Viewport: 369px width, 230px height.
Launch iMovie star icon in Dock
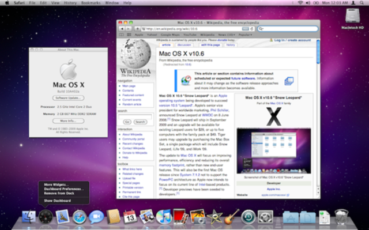point(214,217)
